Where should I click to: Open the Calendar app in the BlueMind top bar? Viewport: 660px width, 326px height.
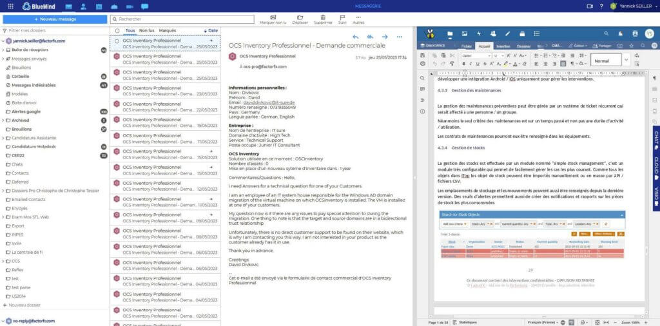point(99,6)
